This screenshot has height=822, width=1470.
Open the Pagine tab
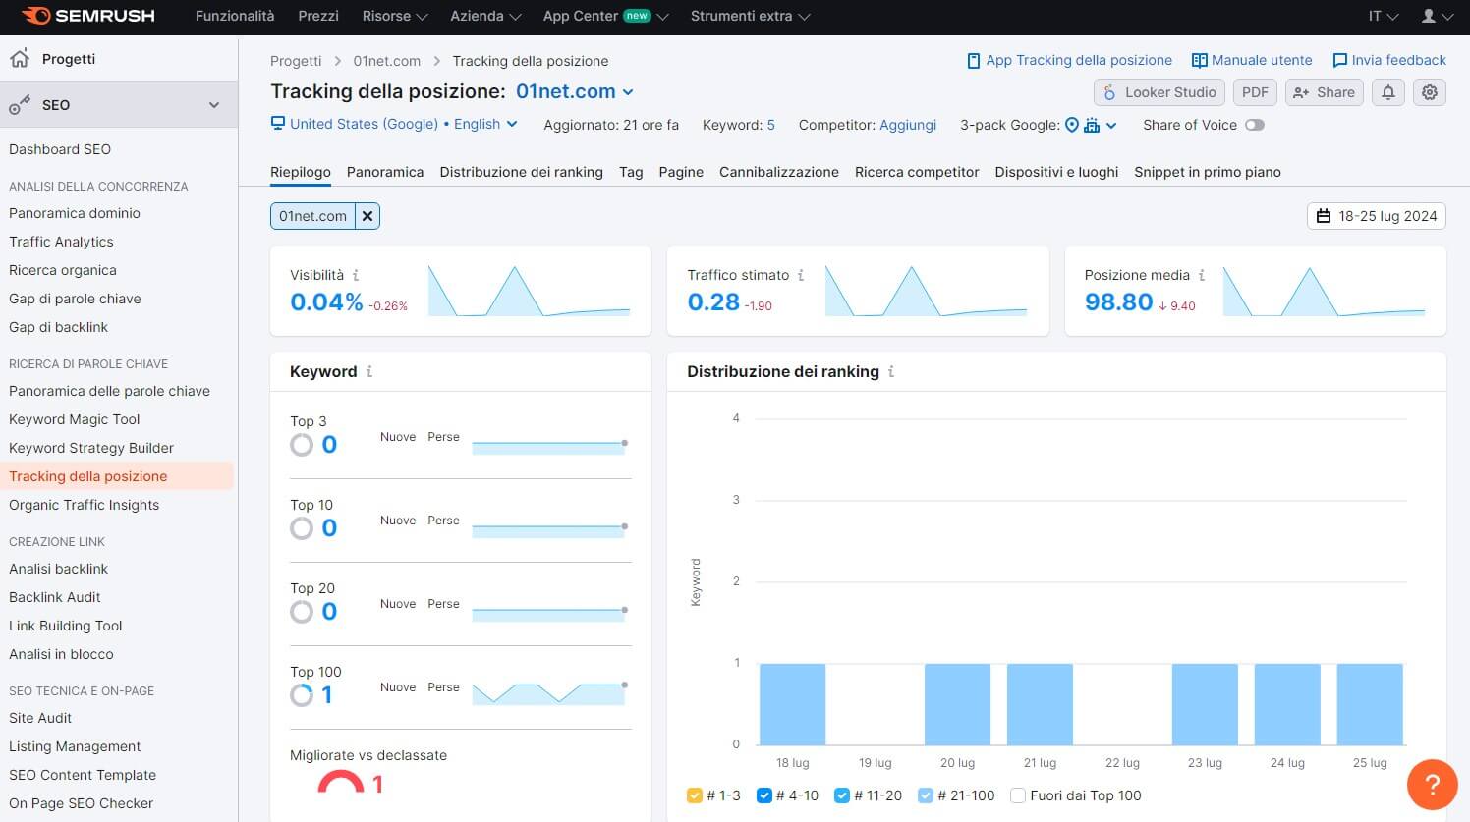click(x=681, y=172)
